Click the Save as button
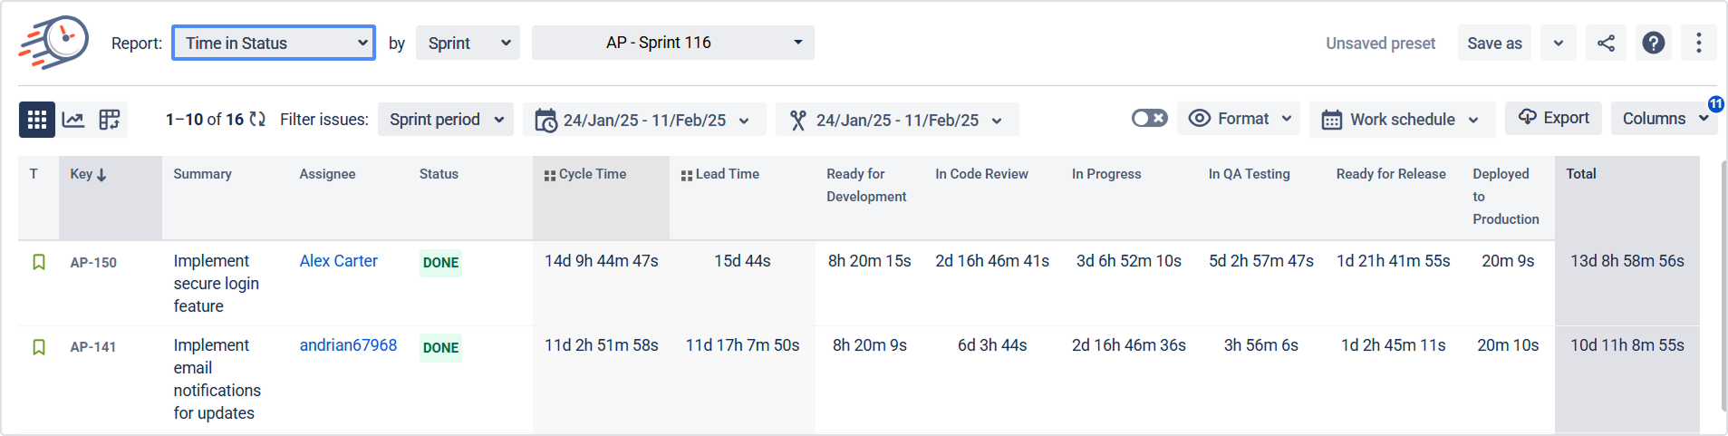 [1493, 44]
